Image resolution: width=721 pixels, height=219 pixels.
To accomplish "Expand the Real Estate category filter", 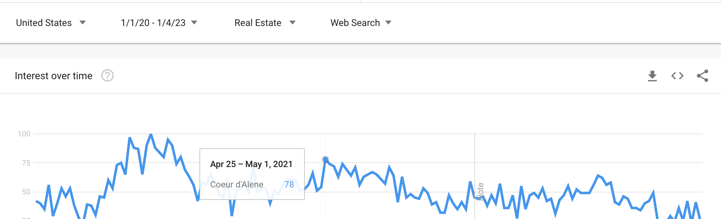I will click(258, 23).
